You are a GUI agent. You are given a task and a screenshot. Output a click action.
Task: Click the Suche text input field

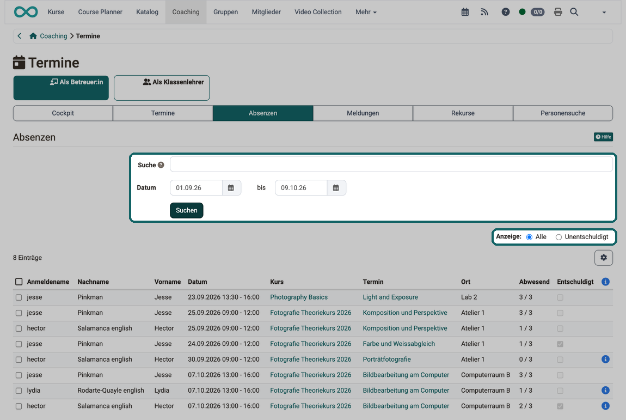pyautogui.click(x=391, y=165)
